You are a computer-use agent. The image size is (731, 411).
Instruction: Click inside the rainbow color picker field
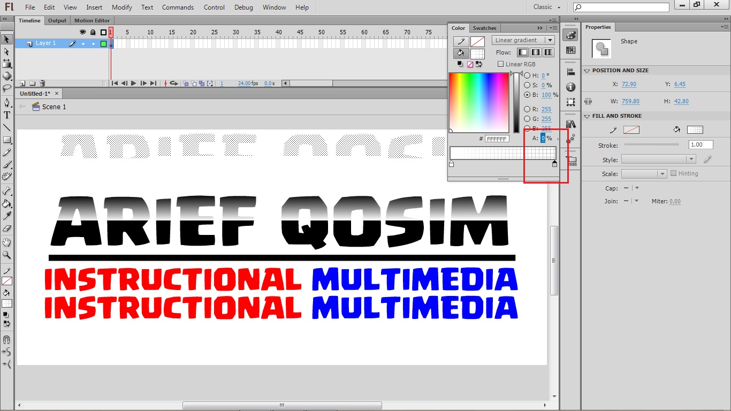click(479, 102)
